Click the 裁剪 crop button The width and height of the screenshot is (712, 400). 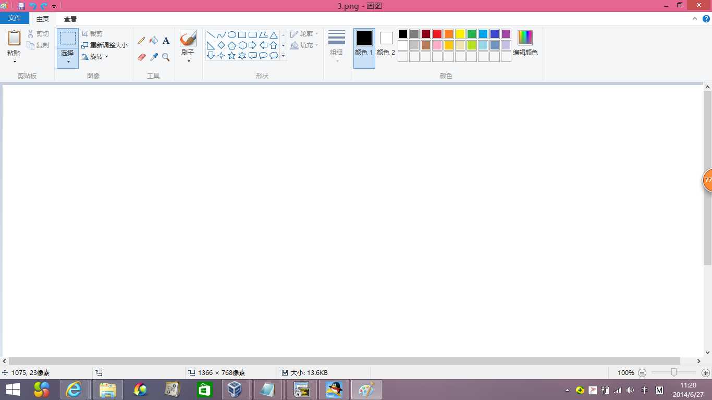92,34
